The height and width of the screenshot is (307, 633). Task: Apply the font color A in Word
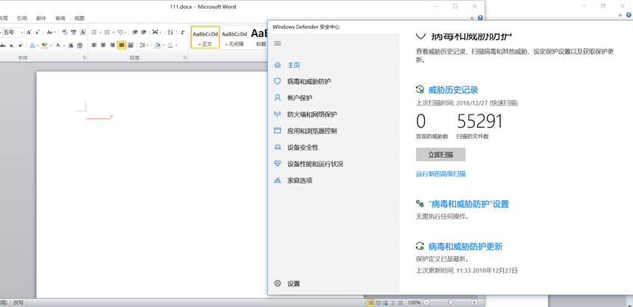tap(58, 45)
